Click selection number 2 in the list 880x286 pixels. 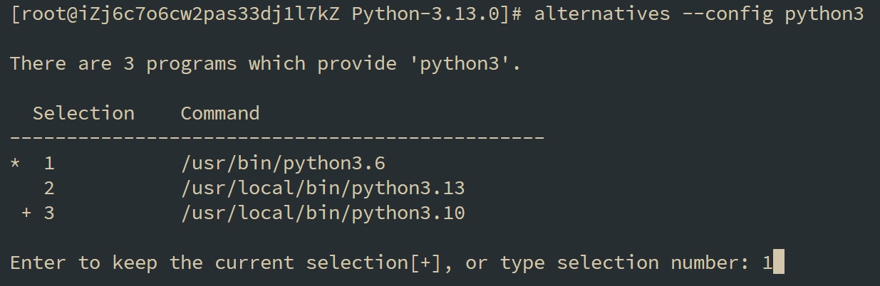pos(49,189)
